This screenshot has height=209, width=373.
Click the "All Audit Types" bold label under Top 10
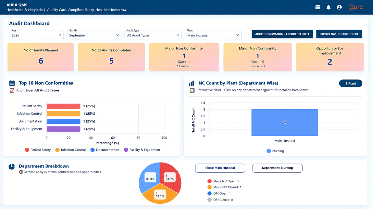coord(47,90)
